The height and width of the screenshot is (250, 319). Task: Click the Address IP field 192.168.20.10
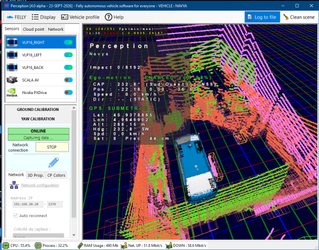(28, 204)
